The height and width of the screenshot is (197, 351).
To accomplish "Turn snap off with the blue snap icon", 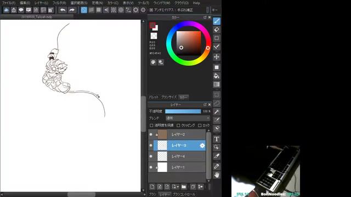I will (84, 10).
